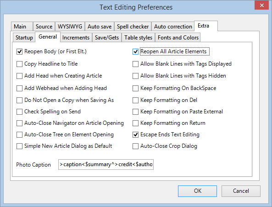Open the Spell checker tab
272x207 pixels.
(x=133, y=27)
